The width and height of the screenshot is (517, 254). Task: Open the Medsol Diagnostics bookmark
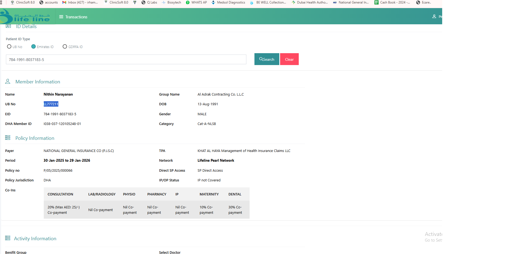228,2
